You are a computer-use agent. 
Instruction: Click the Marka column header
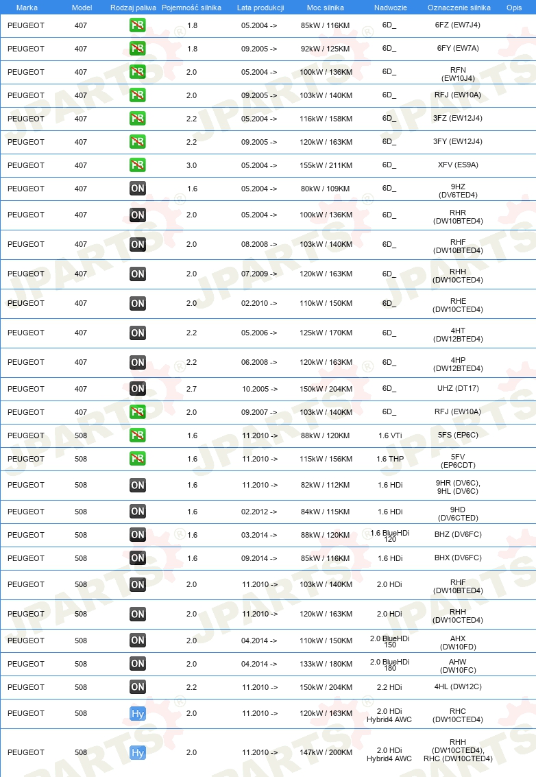(x=27, y=8)
